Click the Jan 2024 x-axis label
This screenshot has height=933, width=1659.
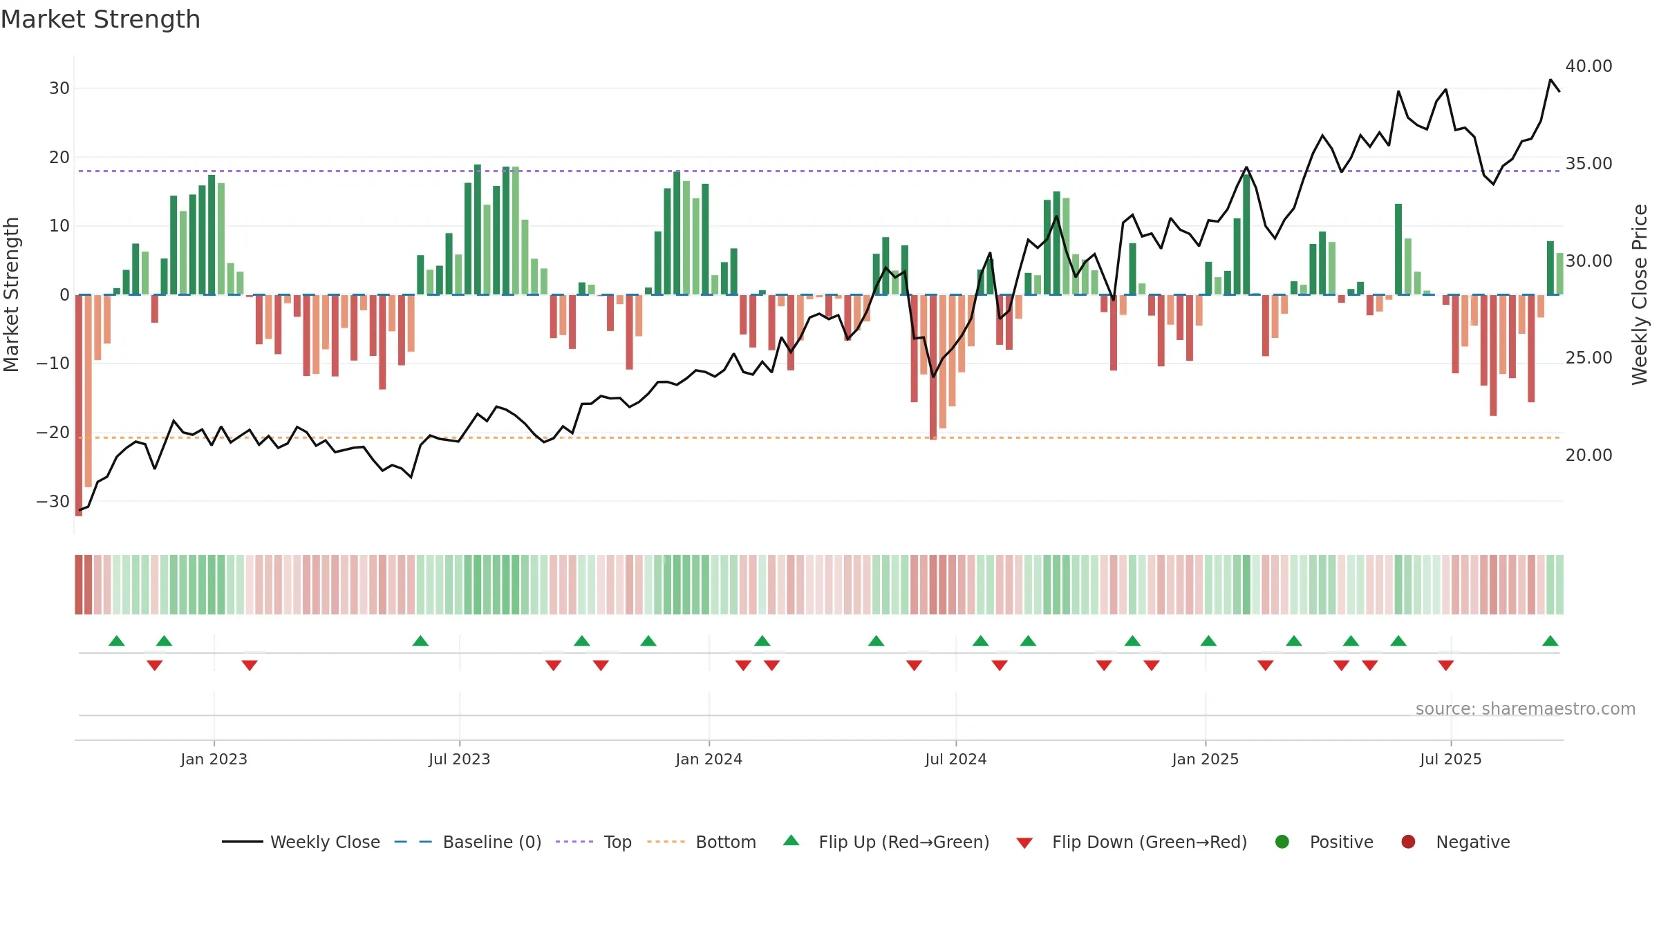tap(709, 759)
